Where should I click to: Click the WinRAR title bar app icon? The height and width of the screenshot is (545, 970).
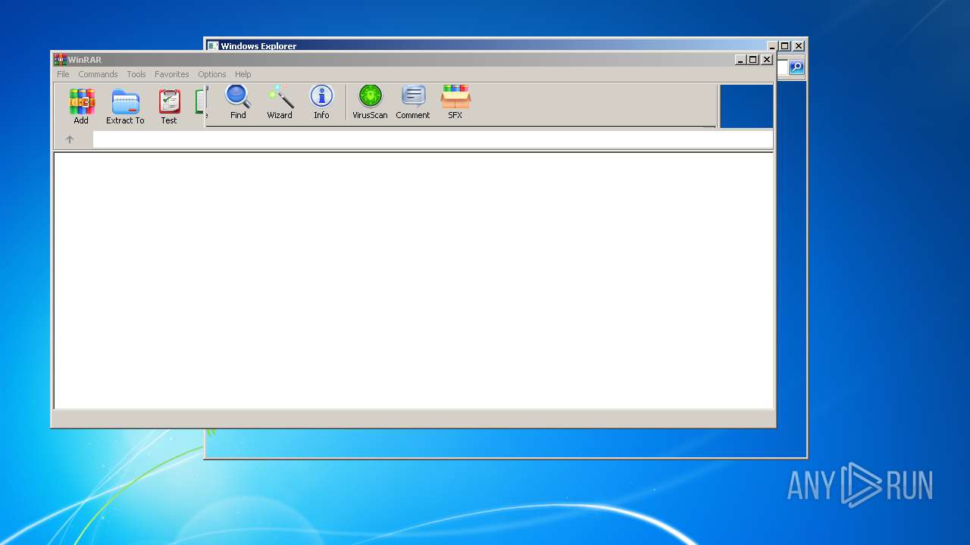click(60, 60)
